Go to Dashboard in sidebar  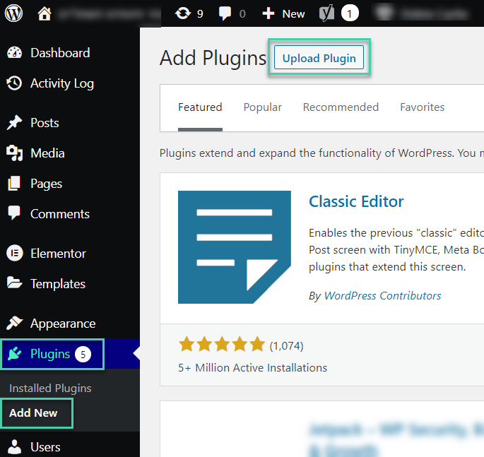click(60, 53)
